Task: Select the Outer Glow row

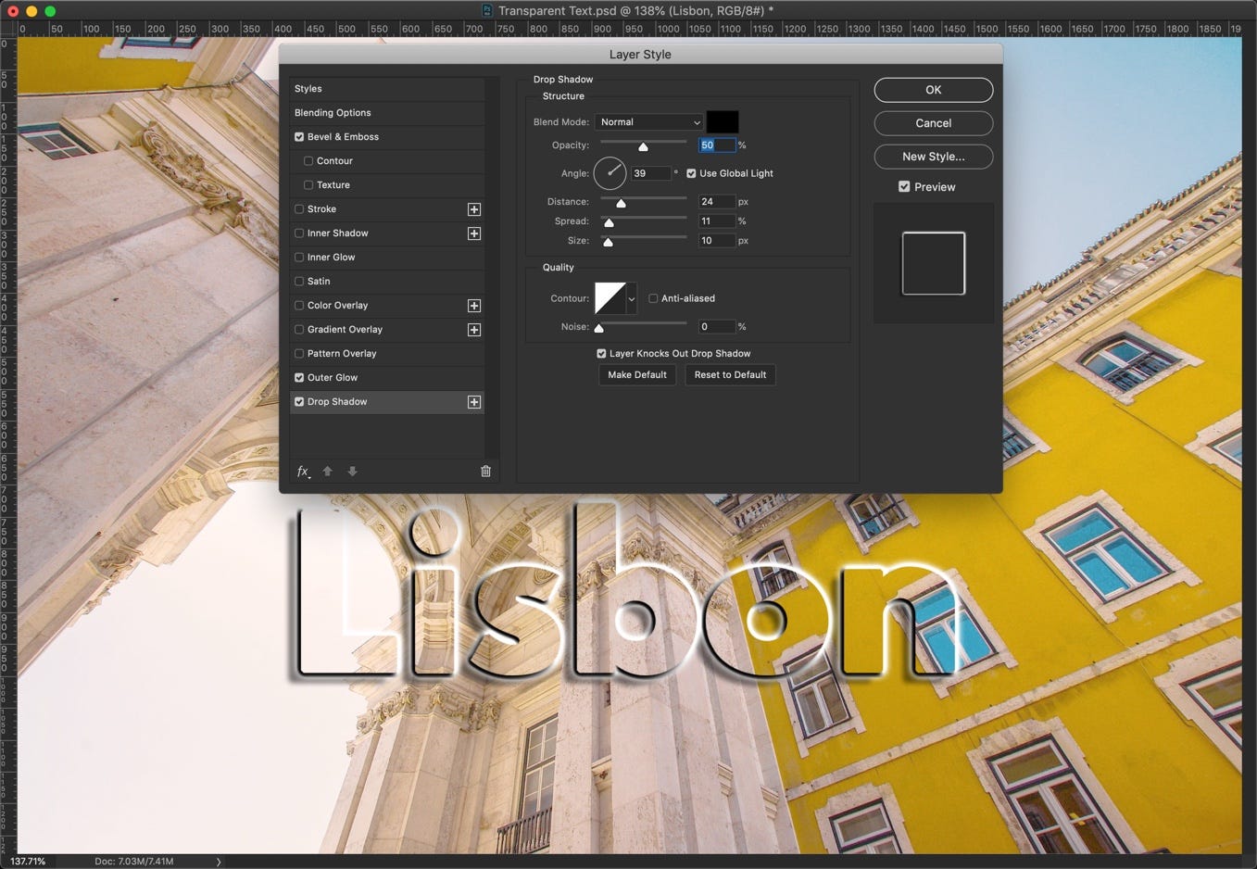Action: [x=387, y=378]
